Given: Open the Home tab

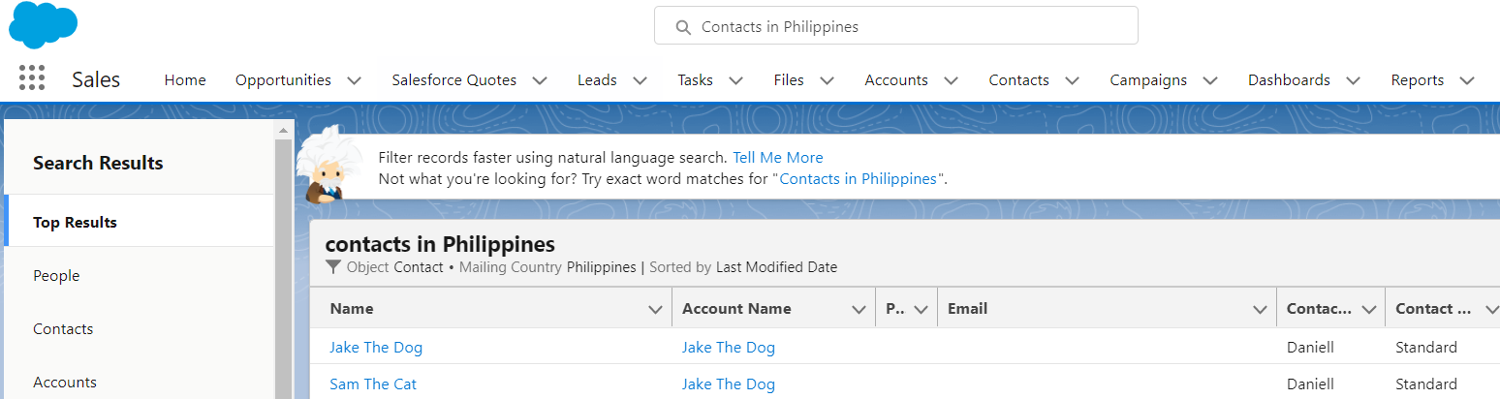Looking at the screenshot, I should [185, 80].
